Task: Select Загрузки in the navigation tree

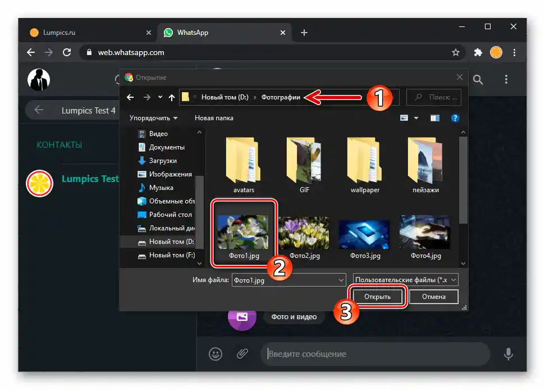Action: click(x=163, y=161)
